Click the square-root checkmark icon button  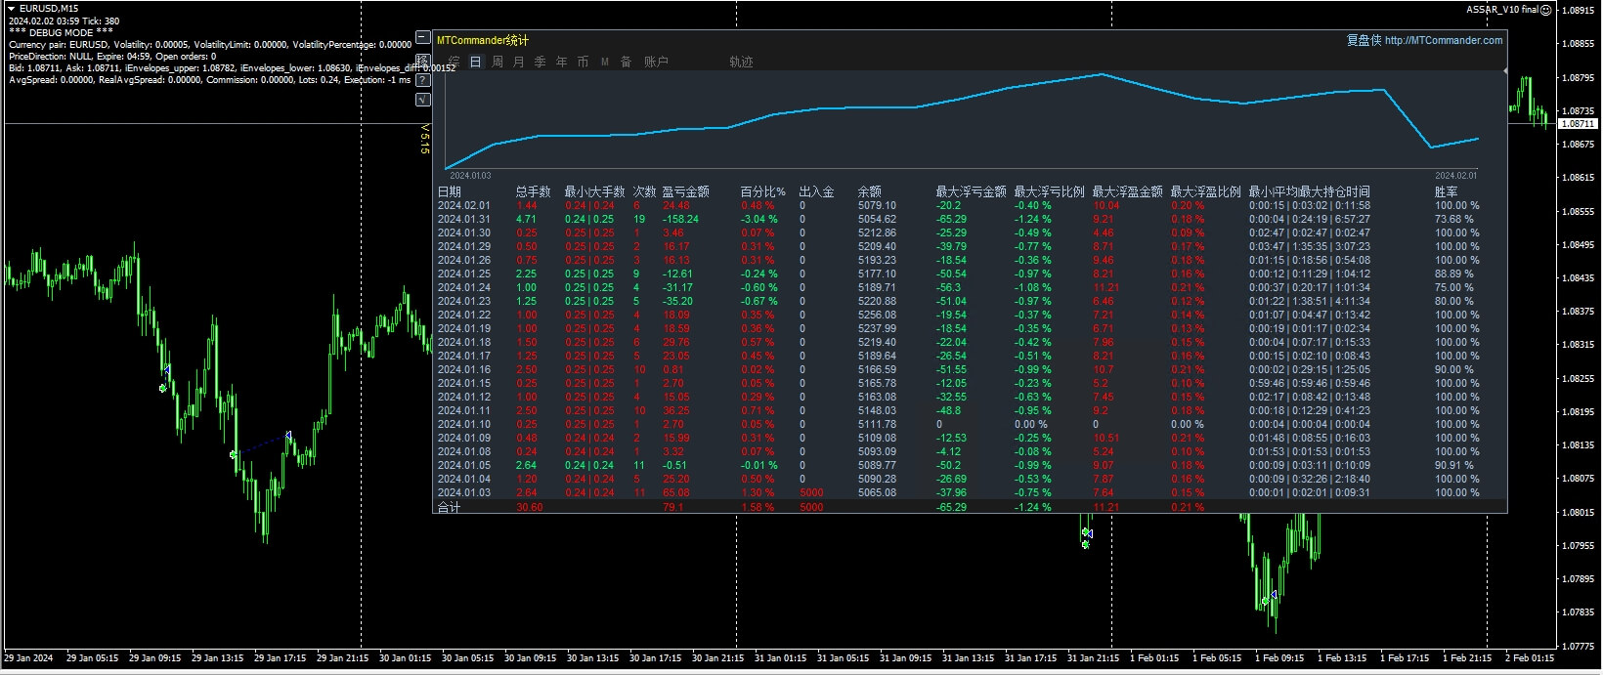pos(422,100)
